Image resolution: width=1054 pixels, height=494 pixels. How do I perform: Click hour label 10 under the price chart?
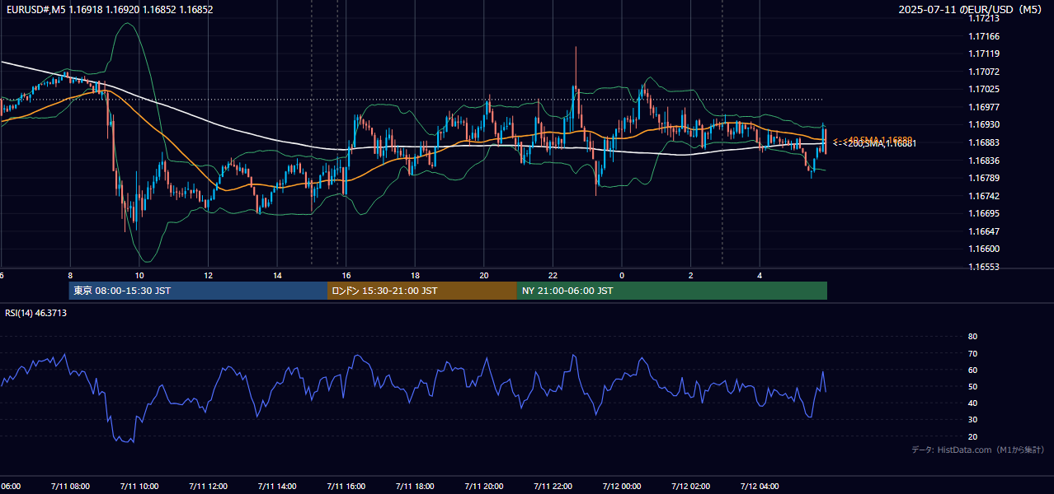[x=139, y=275]
